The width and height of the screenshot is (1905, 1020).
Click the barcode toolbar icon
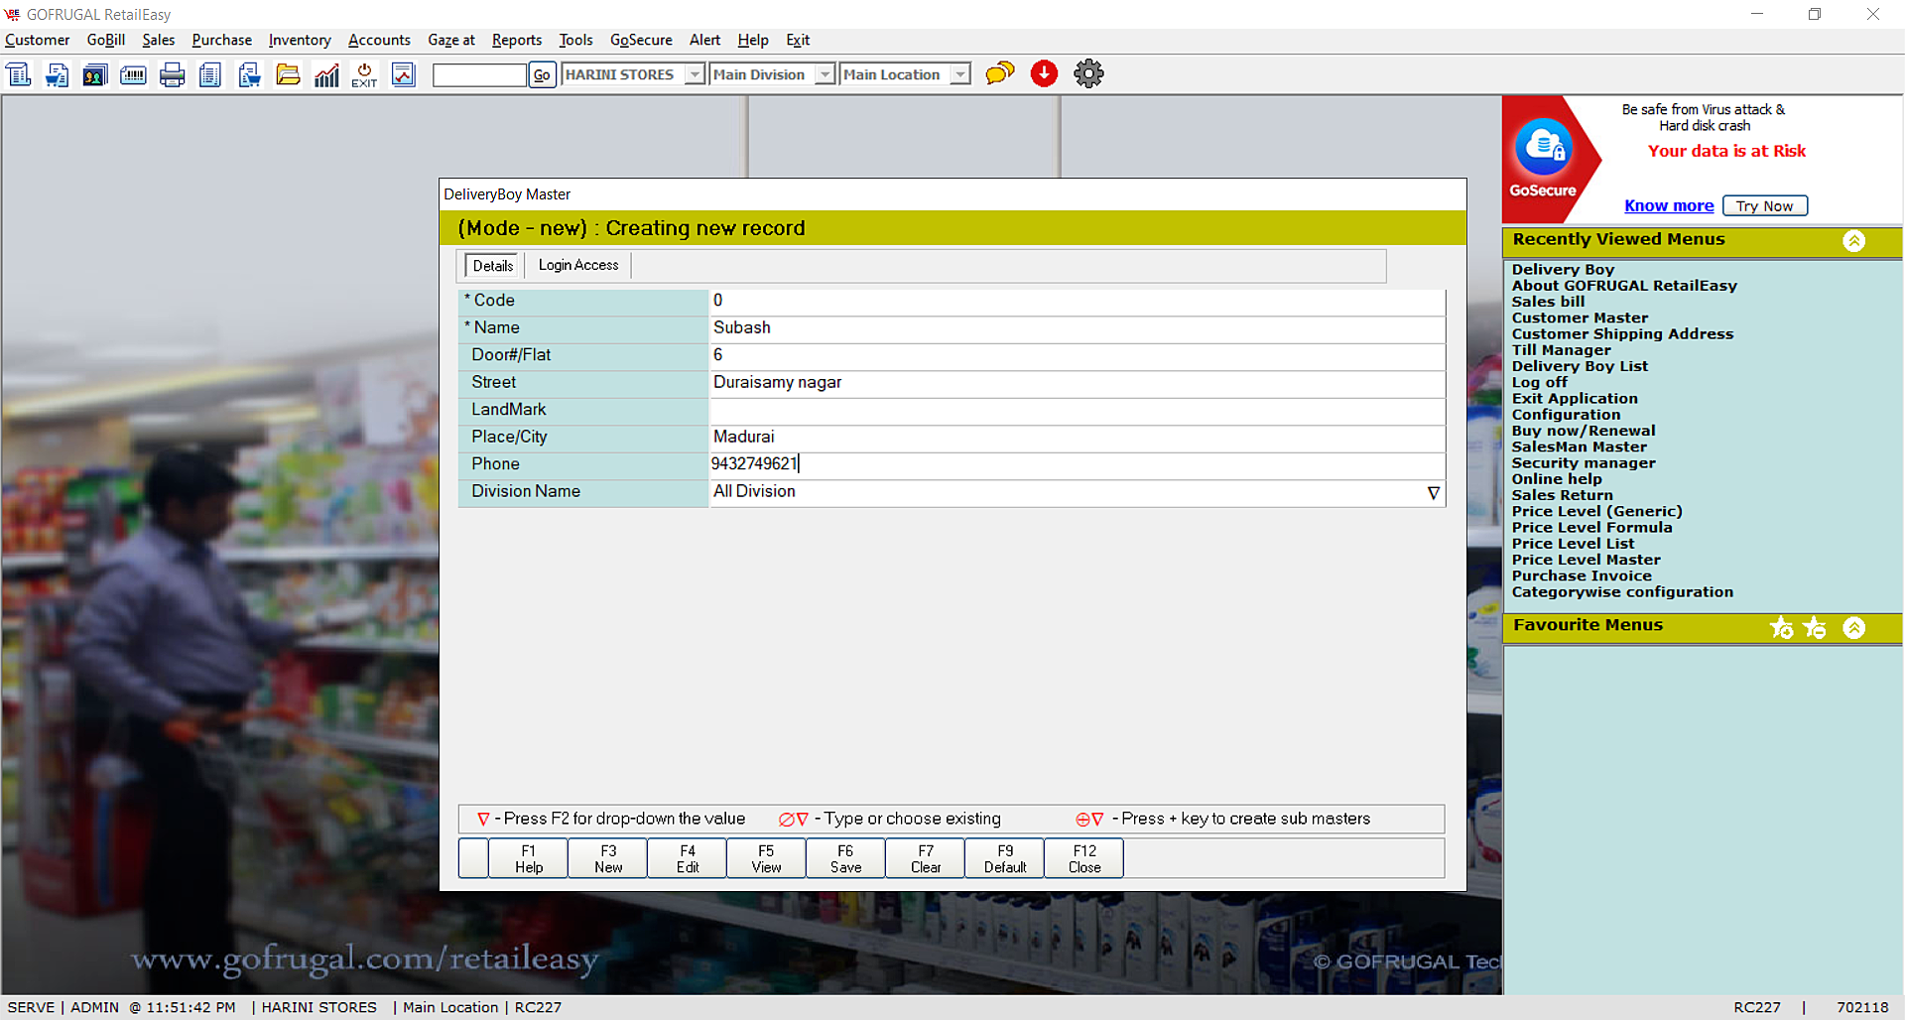(x=133, y=74)
